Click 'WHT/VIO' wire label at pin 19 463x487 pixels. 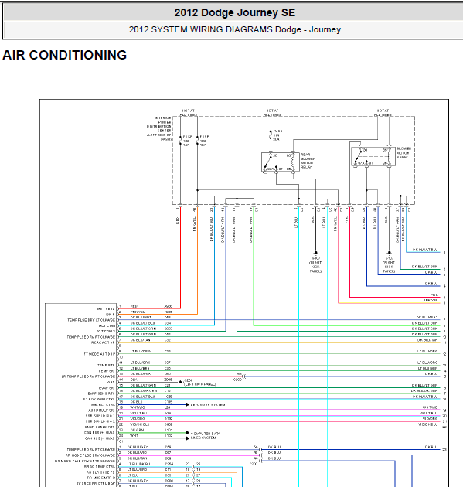pyautogui.click(x=137, y=407)
